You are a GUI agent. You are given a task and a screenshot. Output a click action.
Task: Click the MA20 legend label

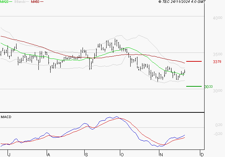pos(4,2)
